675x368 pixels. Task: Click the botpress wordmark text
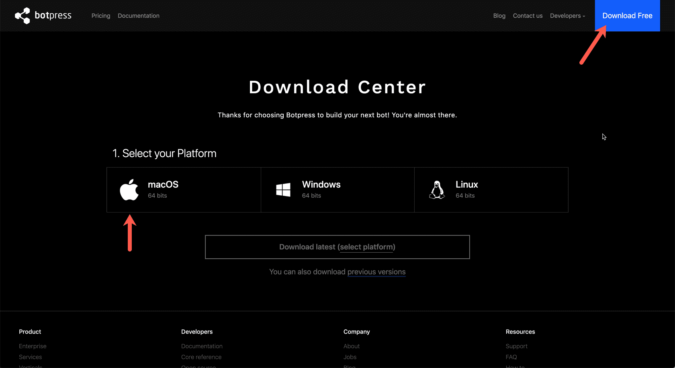[x=53, y=15]
